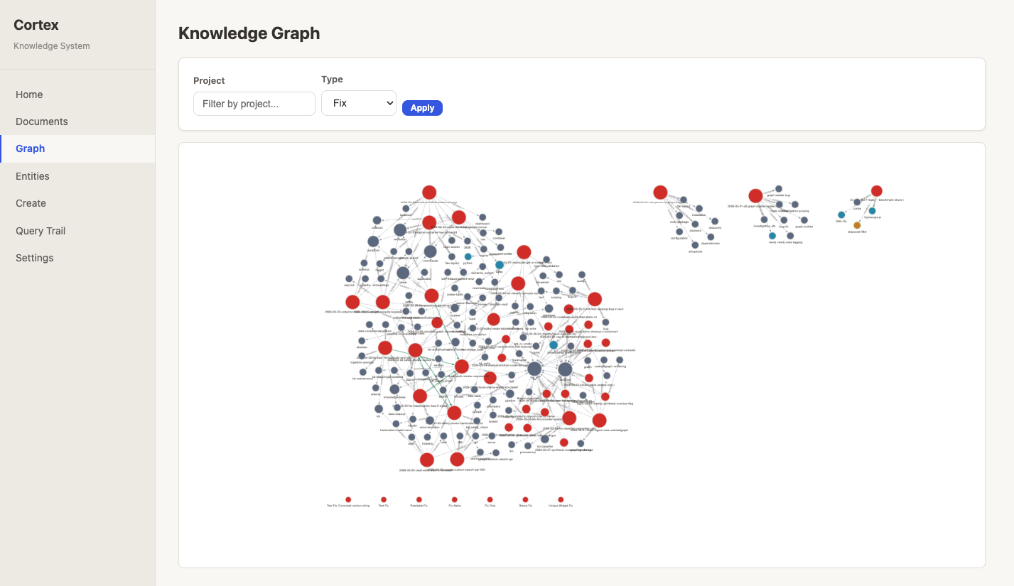This screenshot has height=586, width=1014.
Task: Select the kb-server node
Action: (x=542, y=277)
